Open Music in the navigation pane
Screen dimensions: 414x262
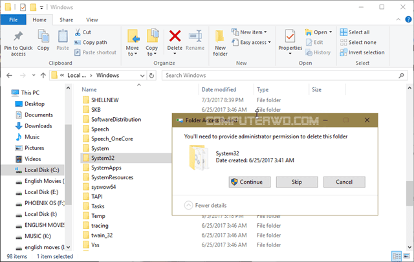pyautogui.click(x=27, y=137)
